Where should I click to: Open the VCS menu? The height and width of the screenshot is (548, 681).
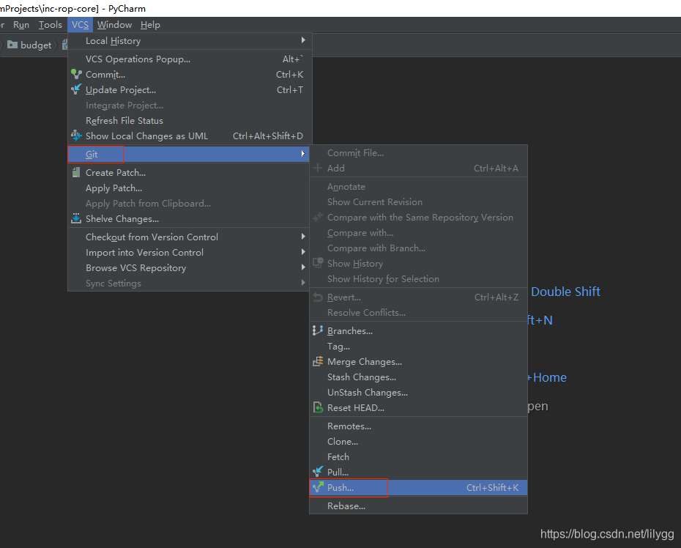pos(80,25)
